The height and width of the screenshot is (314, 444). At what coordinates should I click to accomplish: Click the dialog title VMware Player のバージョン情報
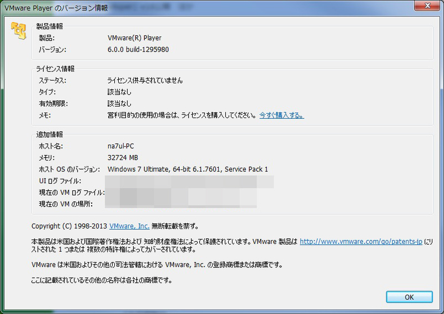click(56, 8)
